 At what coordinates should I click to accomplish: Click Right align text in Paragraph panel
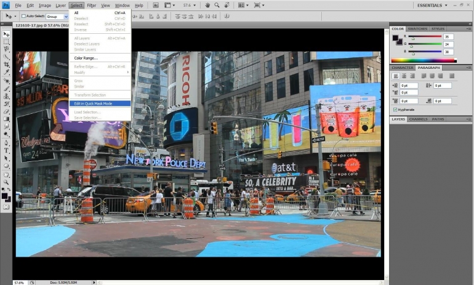click(x=412, y=76)
